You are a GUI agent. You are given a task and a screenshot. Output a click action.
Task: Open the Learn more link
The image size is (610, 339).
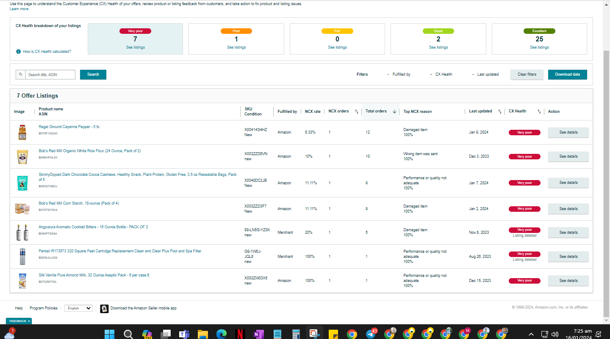point(19,9)
